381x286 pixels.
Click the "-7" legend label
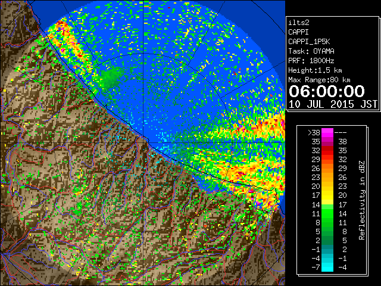[316, 268]
